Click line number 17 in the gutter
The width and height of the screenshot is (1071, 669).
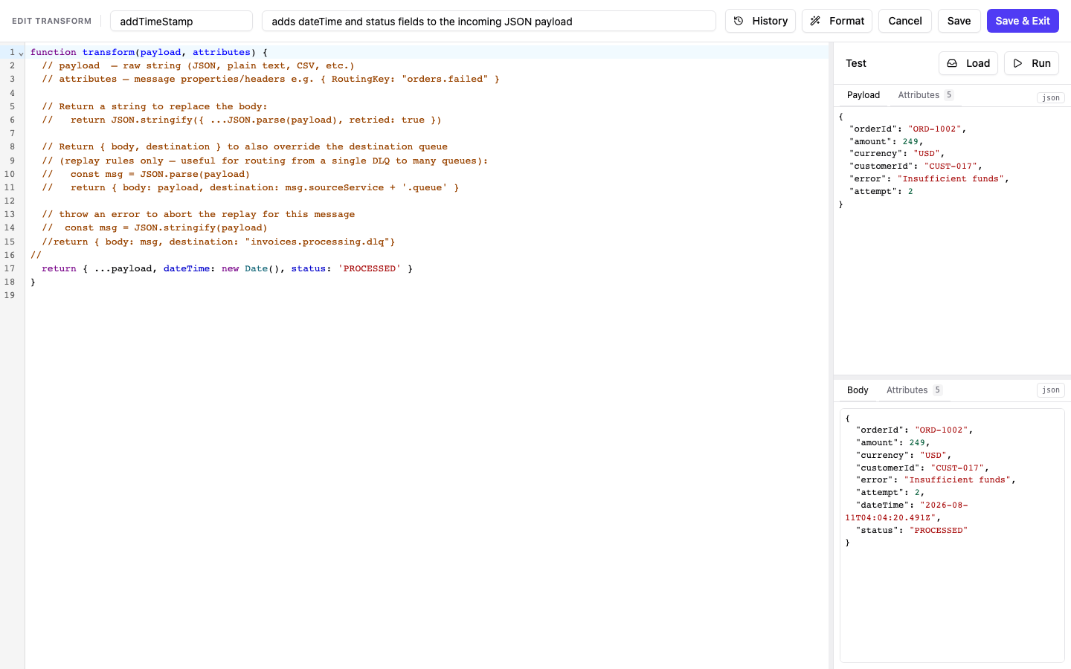click(10, 268)
